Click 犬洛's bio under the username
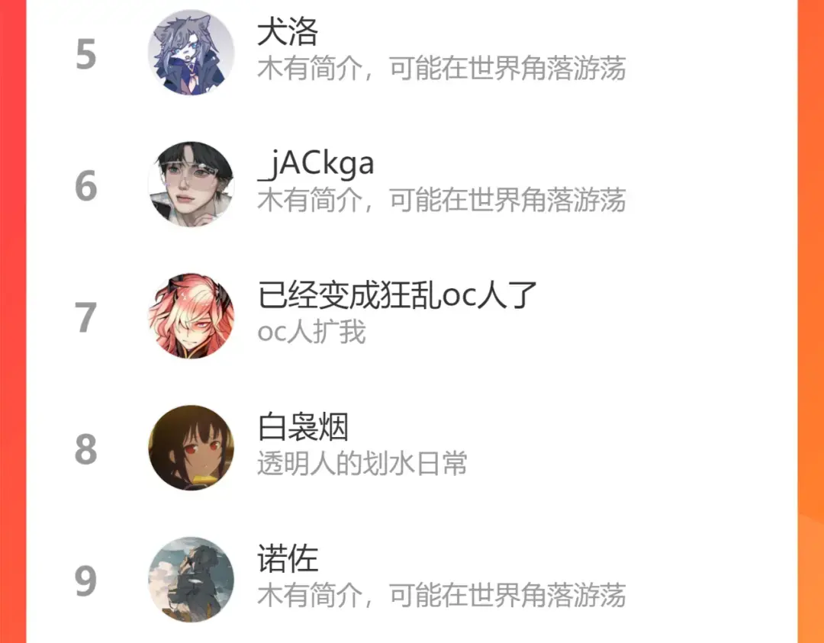Image resolution: width=824 pixels, height=643 pixels. tap(442, 69)
